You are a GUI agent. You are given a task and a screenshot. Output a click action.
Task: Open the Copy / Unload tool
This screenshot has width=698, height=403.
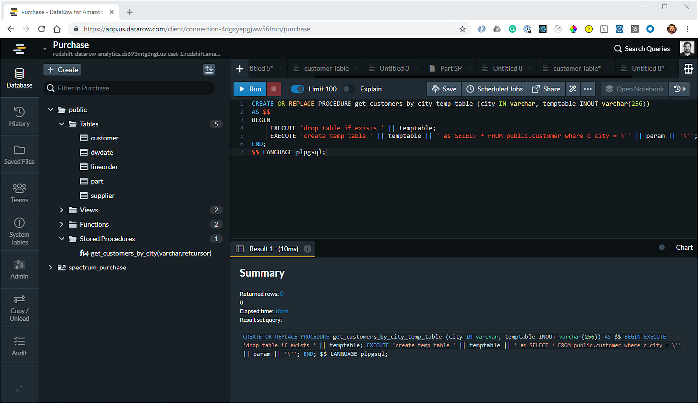[19, 307]
